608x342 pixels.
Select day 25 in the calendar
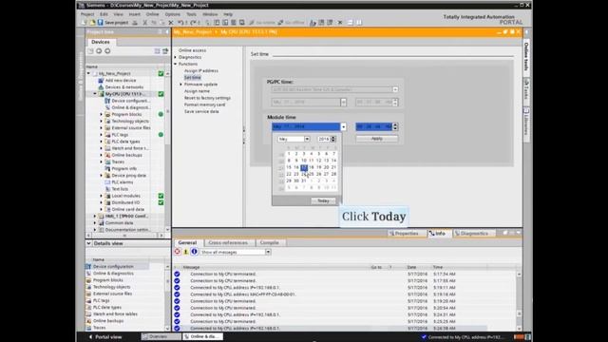[x=312, y=174]
